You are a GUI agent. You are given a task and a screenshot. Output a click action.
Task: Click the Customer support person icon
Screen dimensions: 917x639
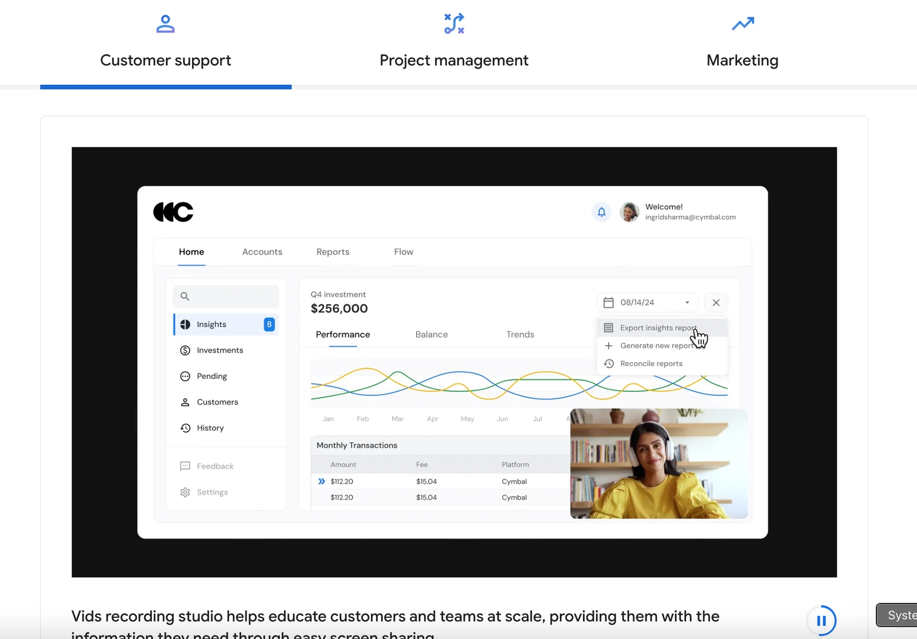pyautogui.click(x=165, y=24)
